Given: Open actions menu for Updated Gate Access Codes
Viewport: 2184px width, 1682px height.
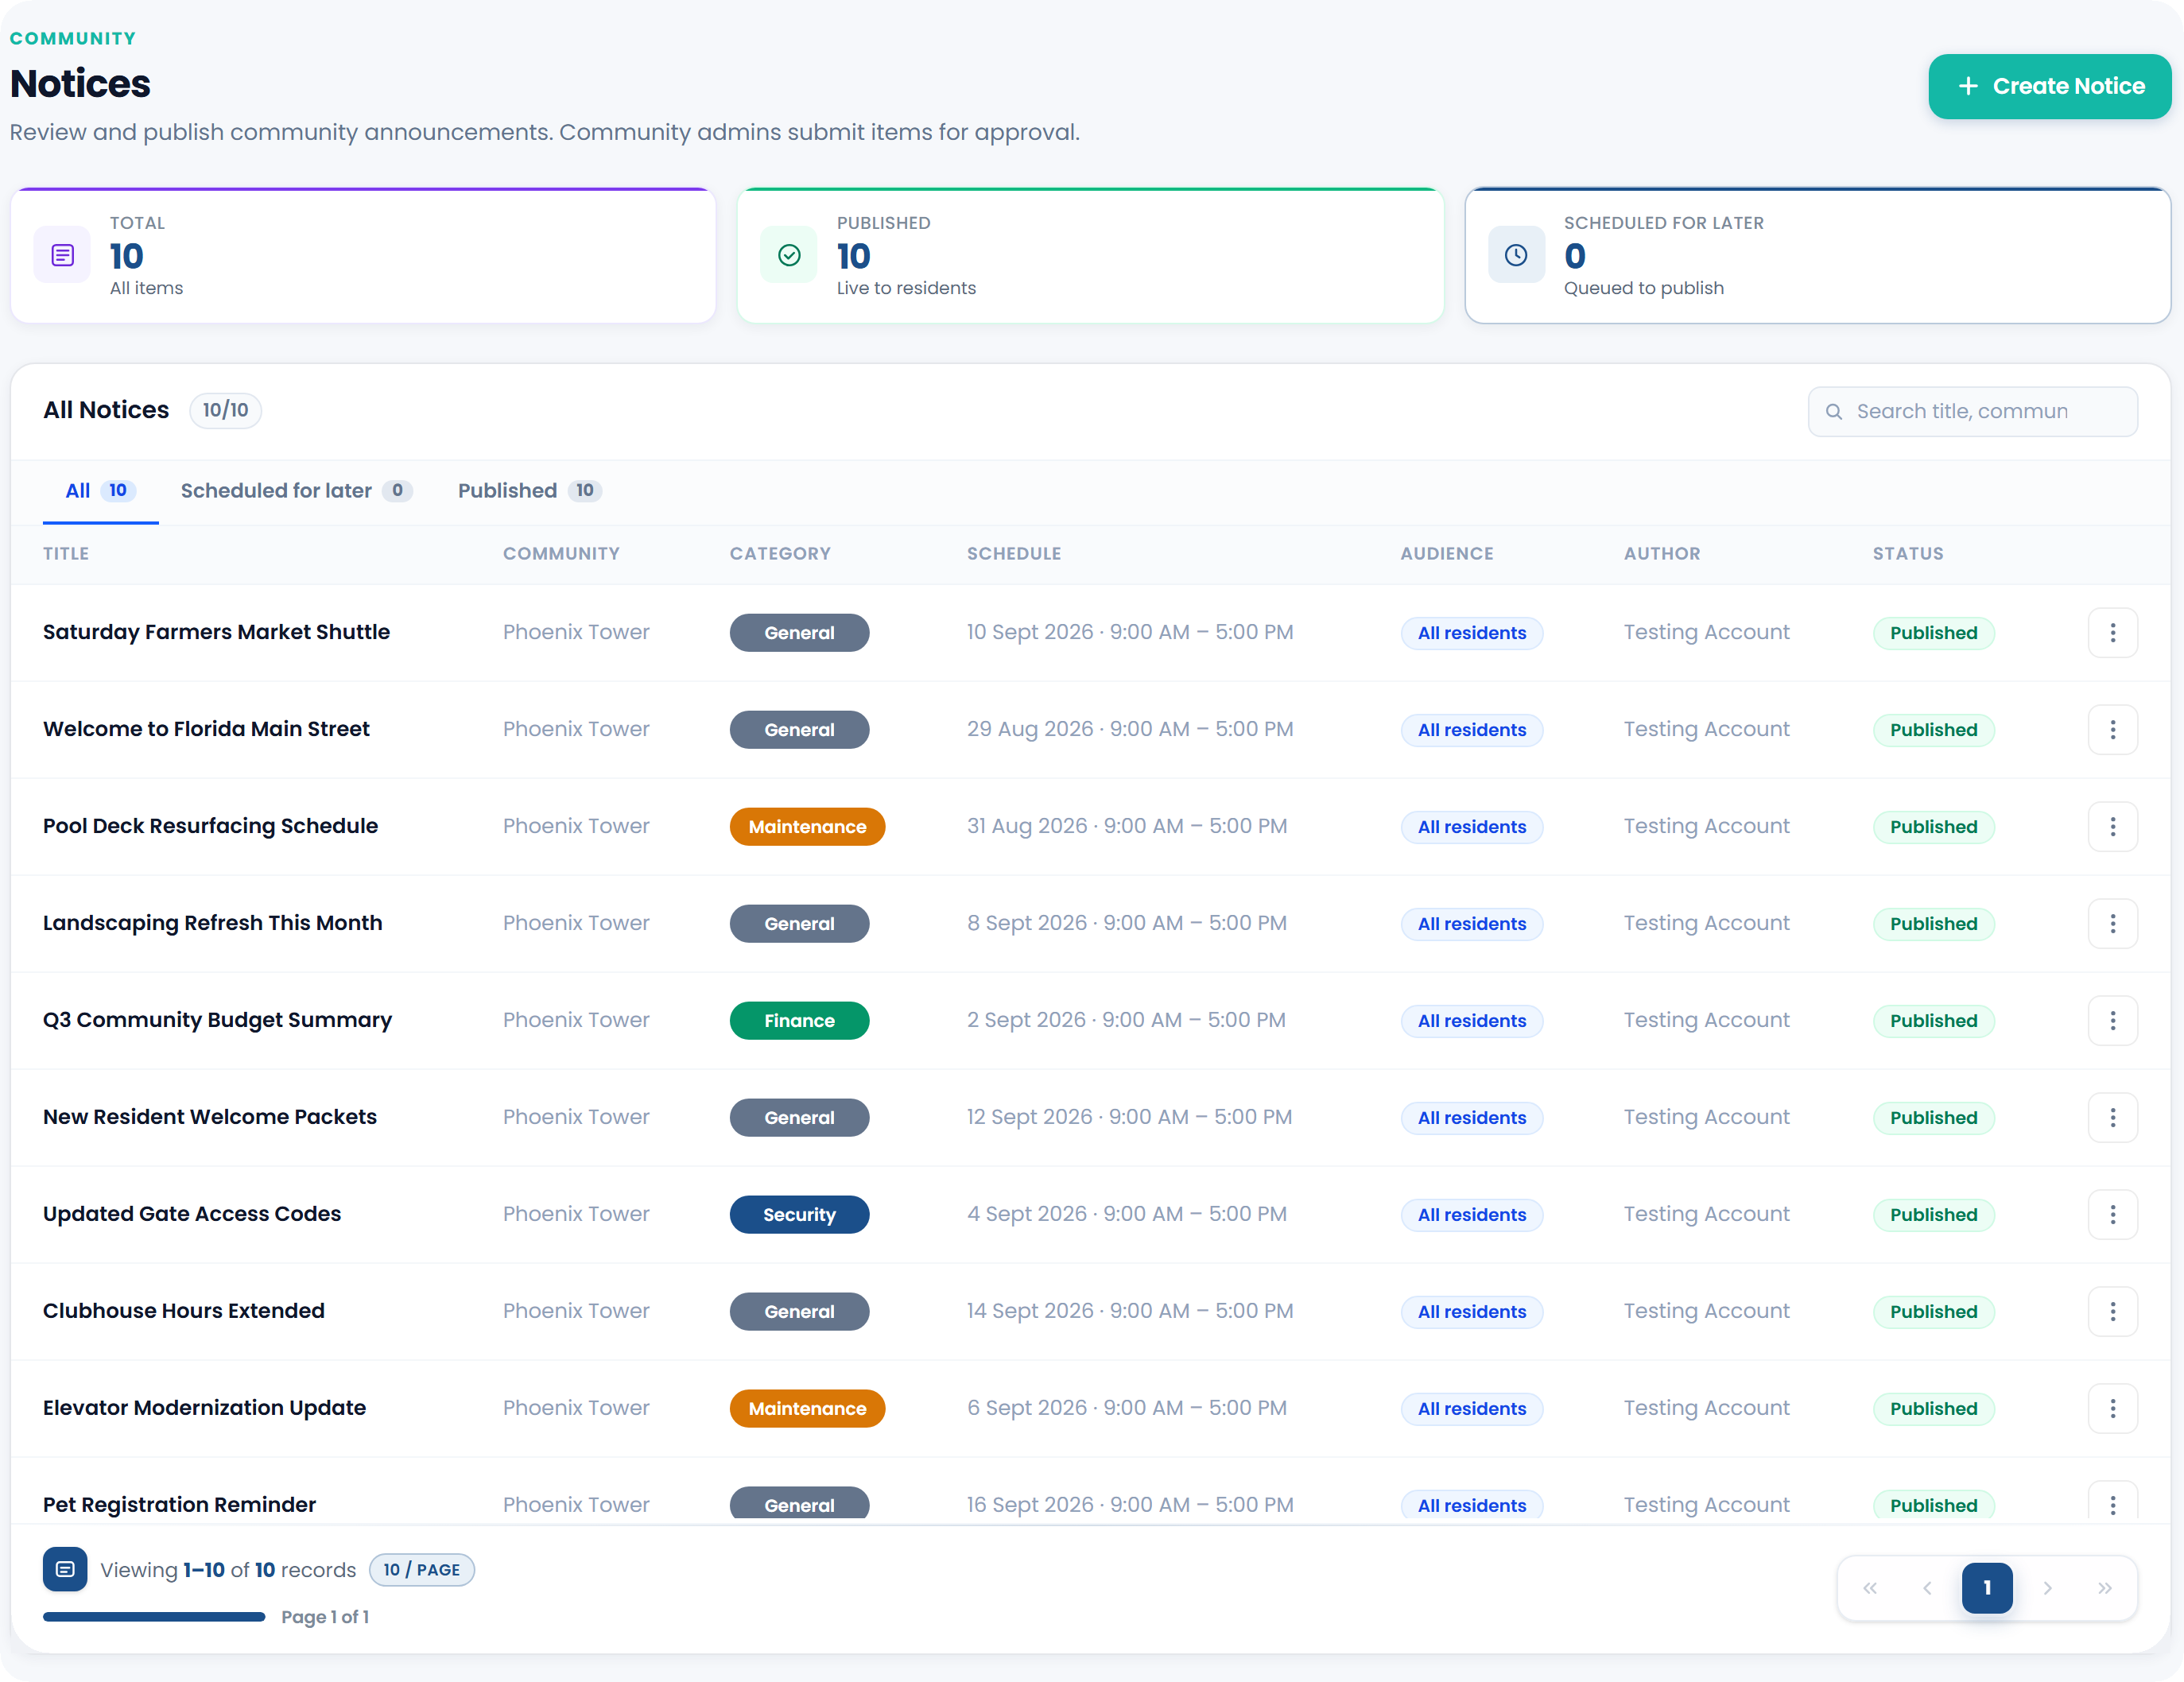Looking at the screenshot, I should [x=2112, y=1215].
